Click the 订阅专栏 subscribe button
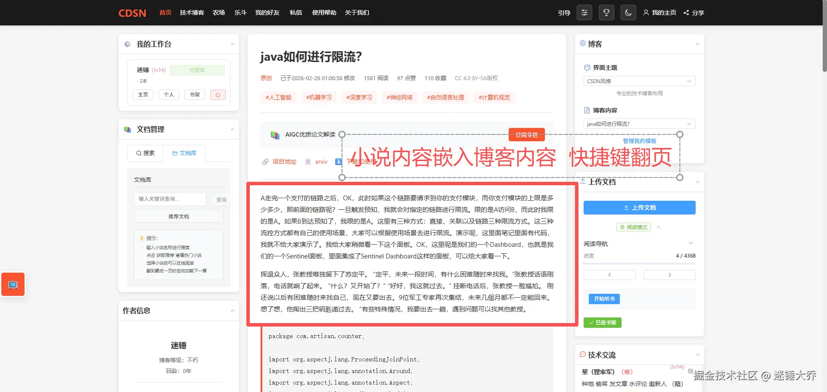 point(527,135)
